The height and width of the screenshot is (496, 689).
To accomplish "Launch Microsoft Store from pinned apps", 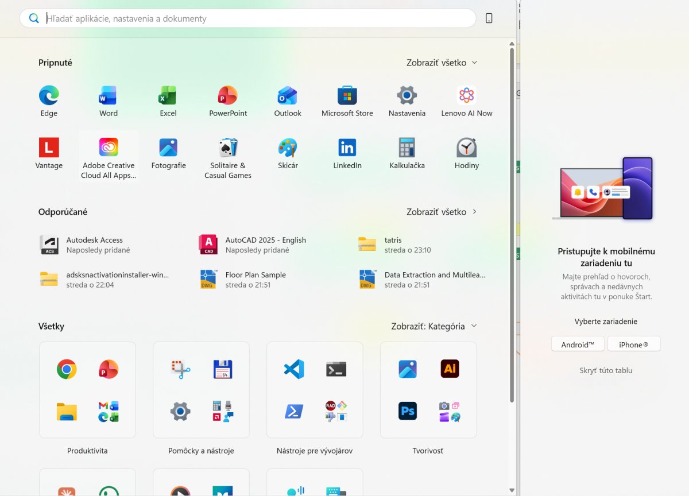I will 347,102.
